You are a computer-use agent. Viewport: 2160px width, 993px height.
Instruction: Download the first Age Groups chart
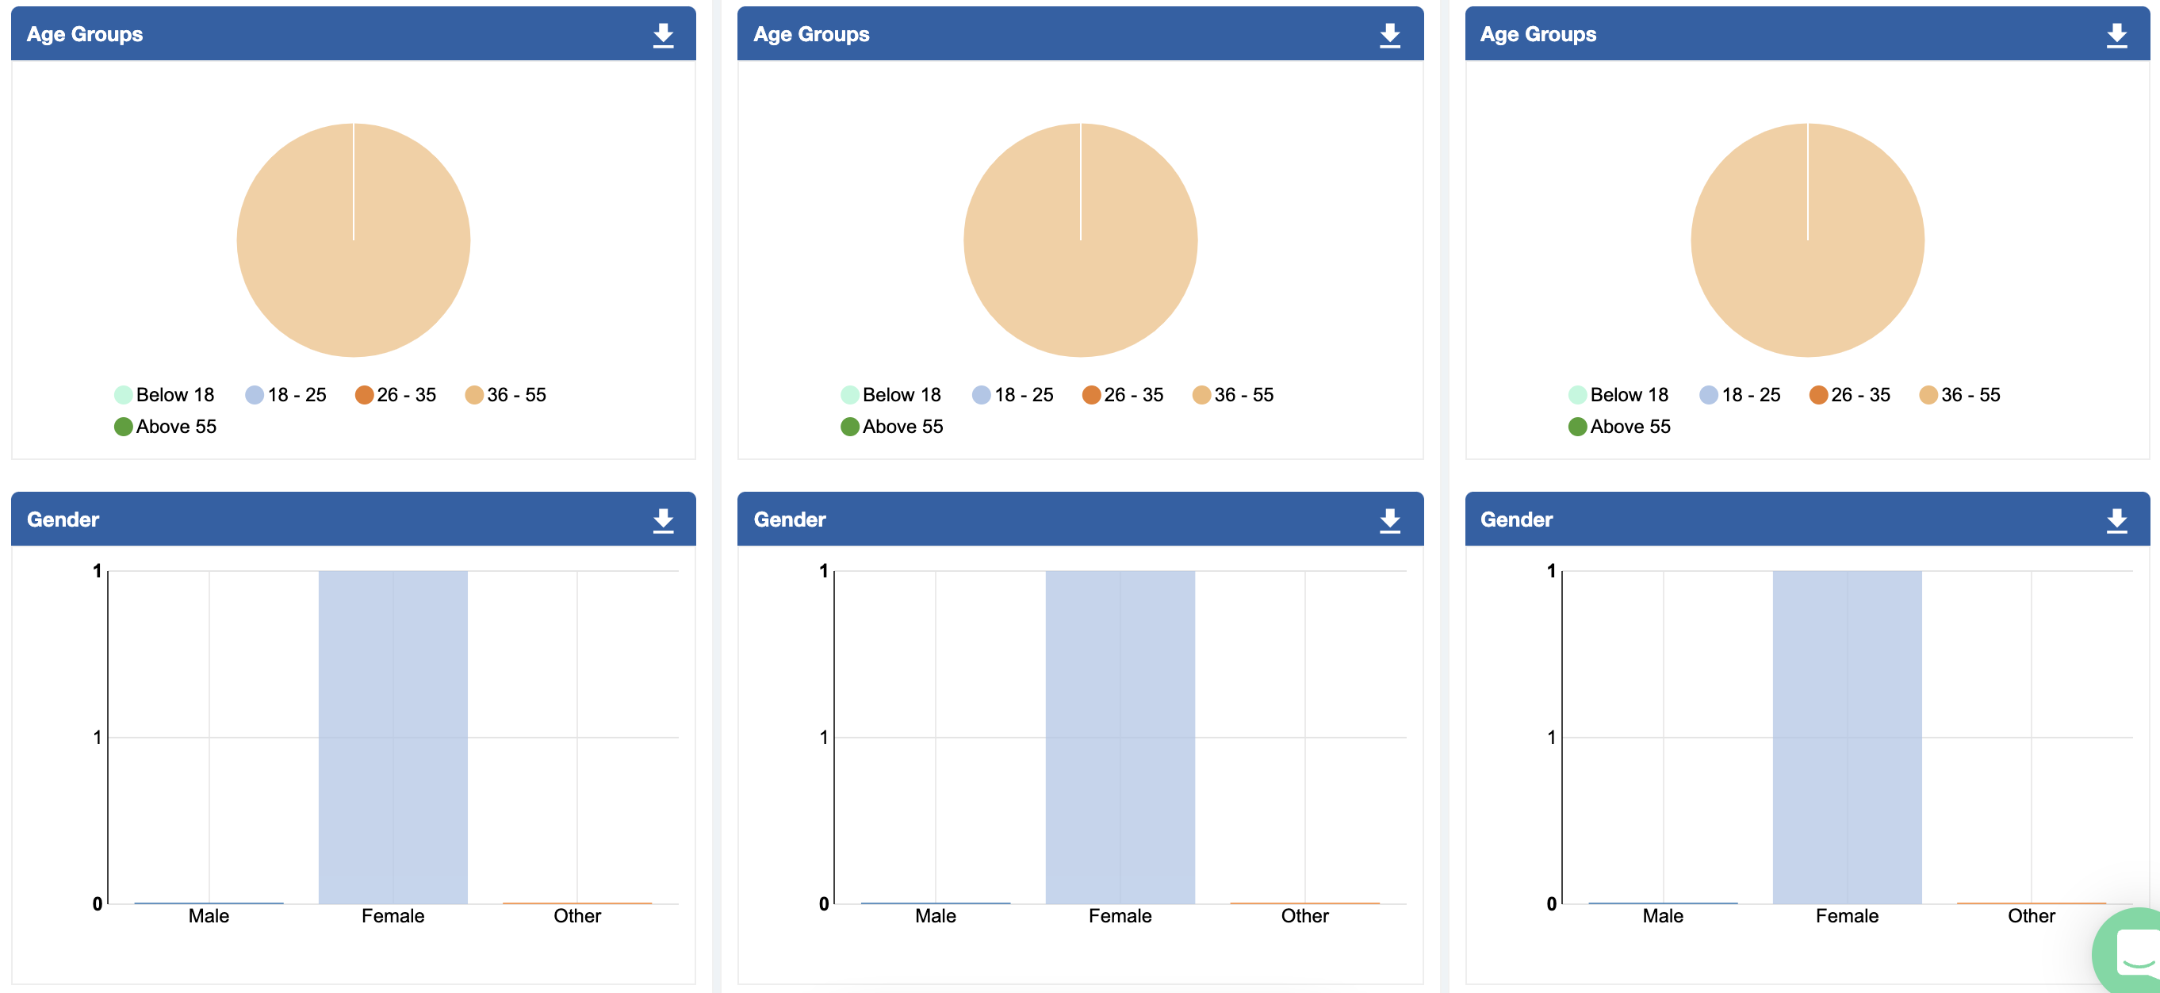(x=663, y=35)
